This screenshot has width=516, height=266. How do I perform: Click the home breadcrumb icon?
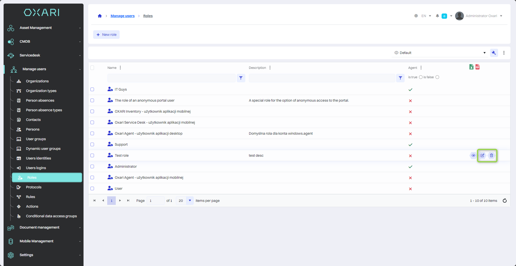100,16
